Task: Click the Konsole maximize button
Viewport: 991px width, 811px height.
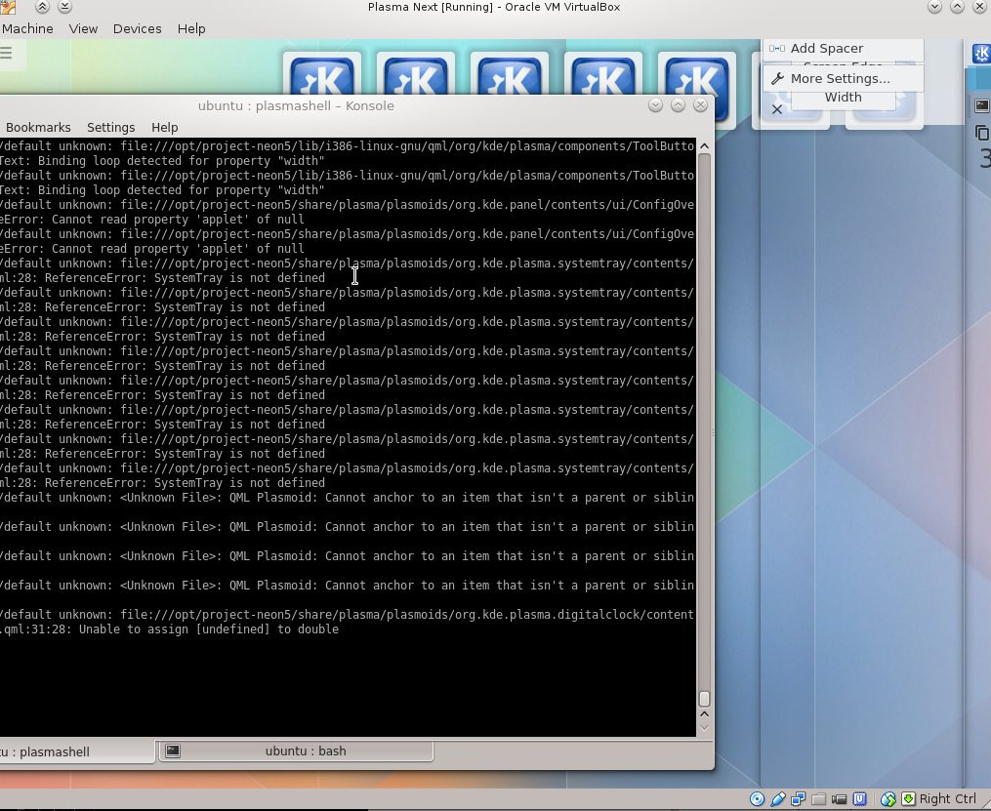Action: click(x=679, y=105)
